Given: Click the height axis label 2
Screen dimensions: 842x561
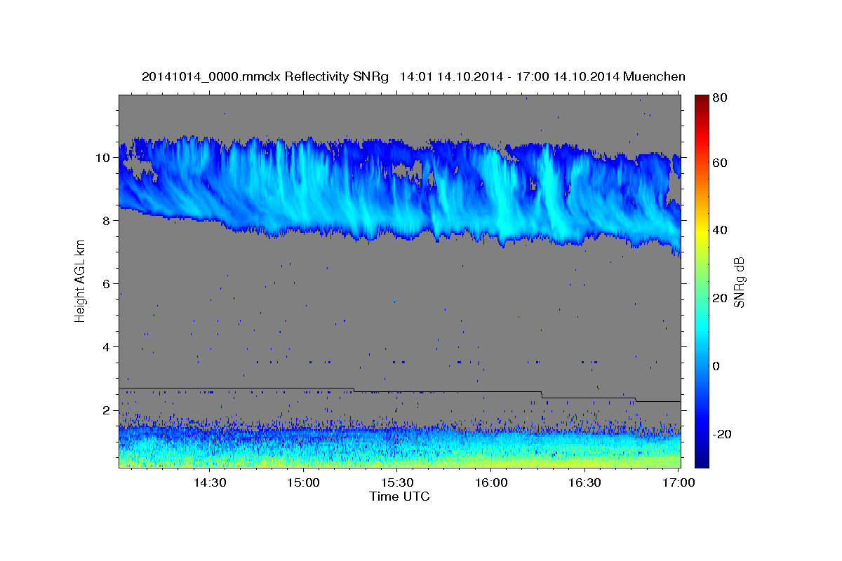Looking at the screenshot, I should 106,410.
